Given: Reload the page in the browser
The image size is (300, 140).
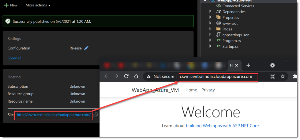Looking at the screenshot, I should pos(126,76).
